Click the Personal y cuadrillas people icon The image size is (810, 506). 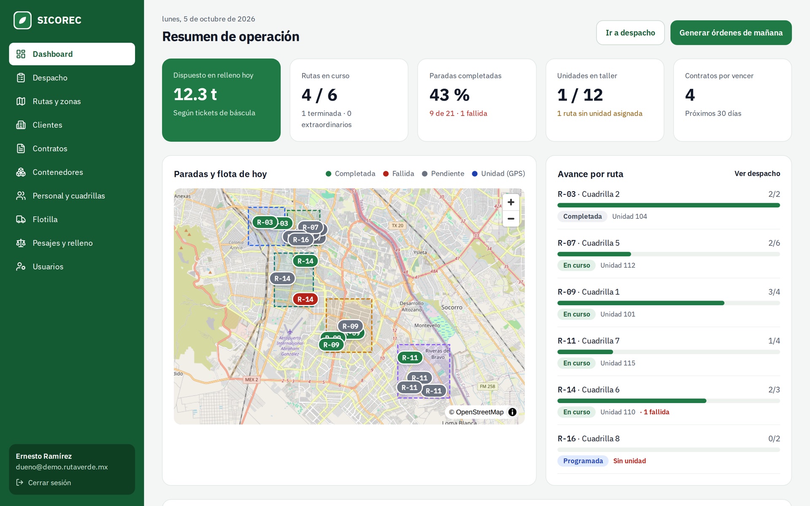21,196
